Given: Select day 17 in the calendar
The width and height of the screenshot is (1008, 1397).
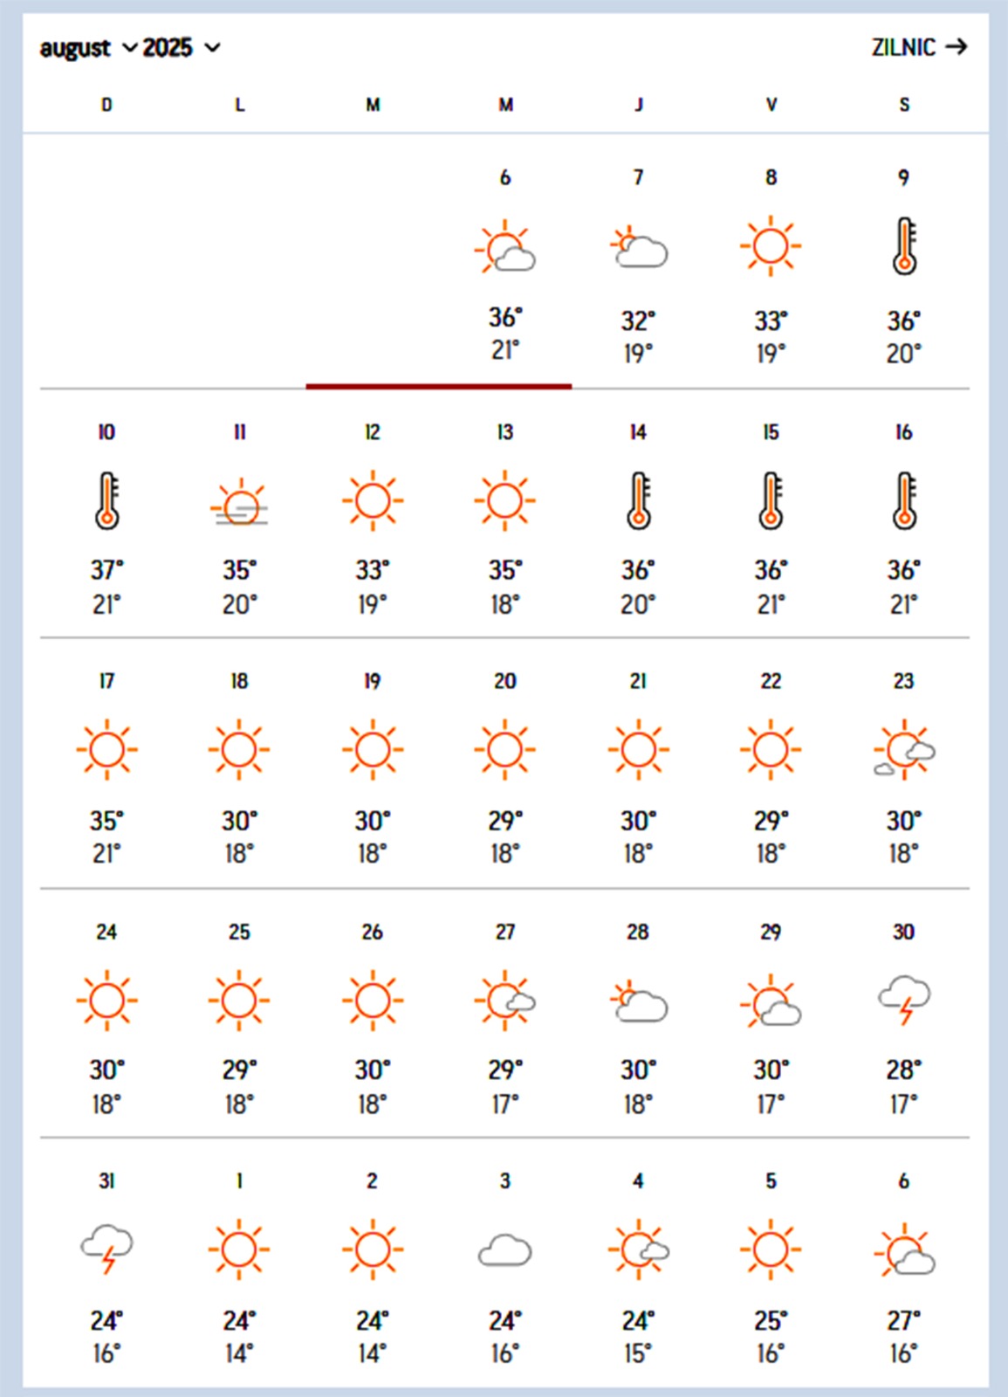Looking at the screenshot, I should 106,681.
